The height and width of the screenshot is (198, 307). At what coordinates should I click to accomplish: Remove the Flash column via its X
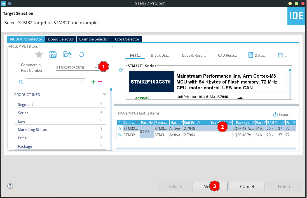tap(265, 122)
